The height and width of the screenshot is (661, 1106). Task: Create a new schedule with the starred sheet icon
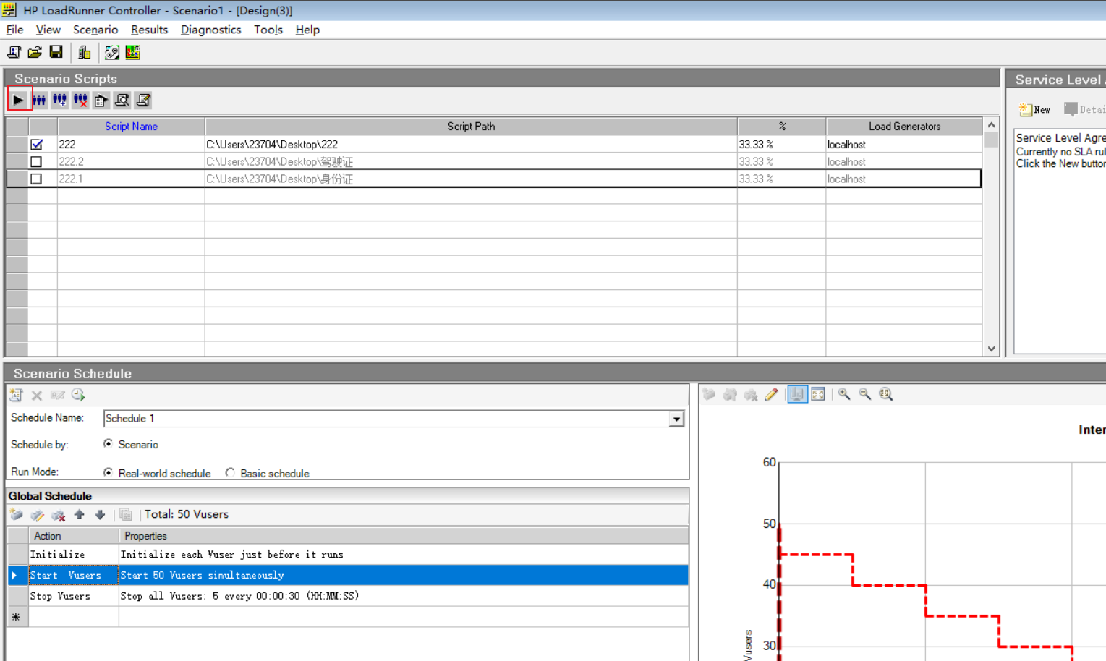pyautogui.click(x=16, y=395)
